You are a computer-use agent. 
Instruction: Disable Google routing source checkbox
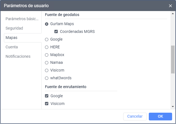point(47,96)
